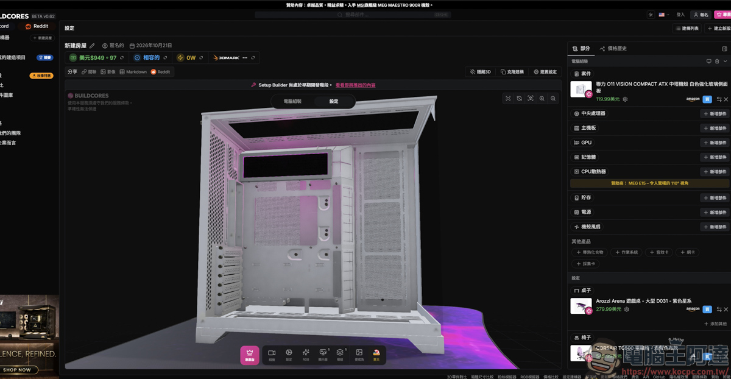Click the 登入 login link

click(x=680, y=15)
